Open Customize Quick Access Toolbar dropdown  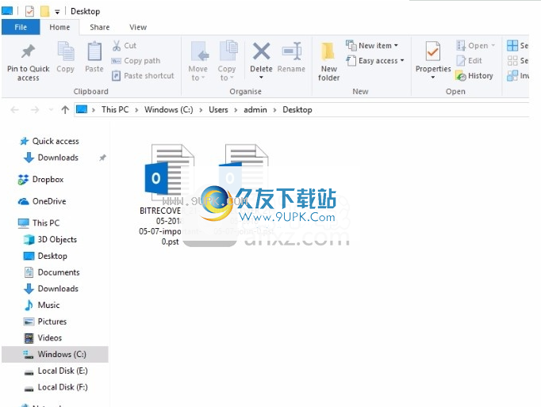click(x=57, y=12)
